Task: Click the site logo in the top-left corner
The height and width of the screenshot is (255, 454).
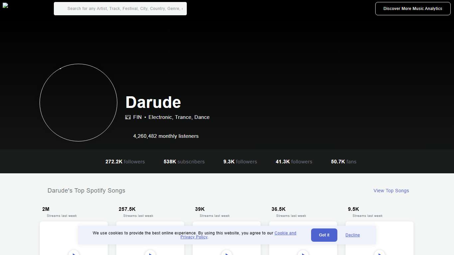Action: [x=6, y=6]
